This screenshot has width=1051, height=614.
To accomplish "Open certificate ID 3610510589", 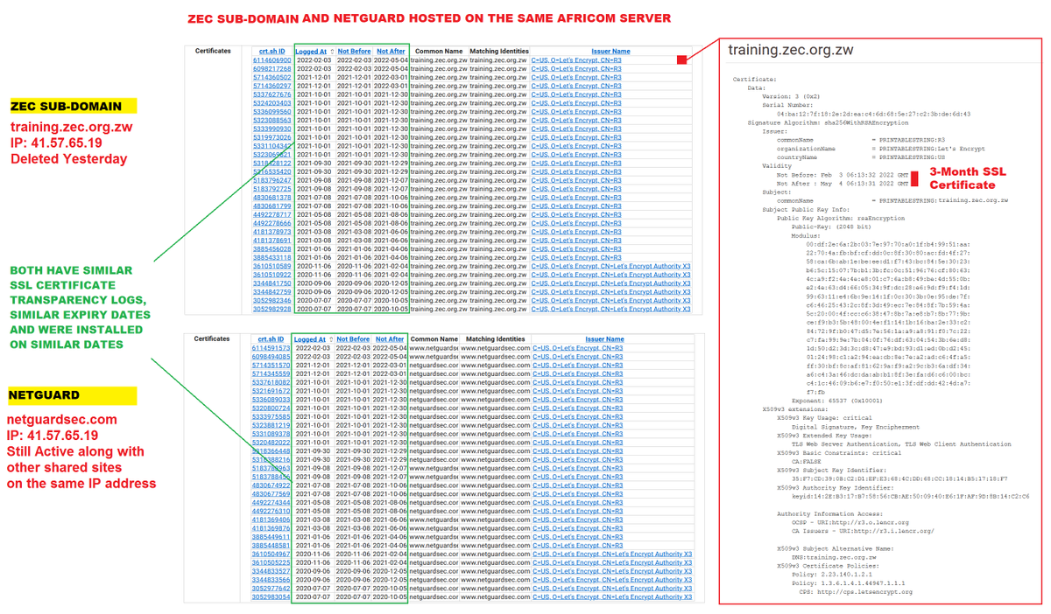I will pos(272,266).
